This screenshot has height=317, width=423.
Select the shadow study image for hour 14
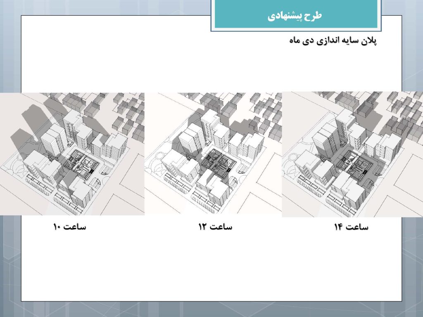pos(352,154)
